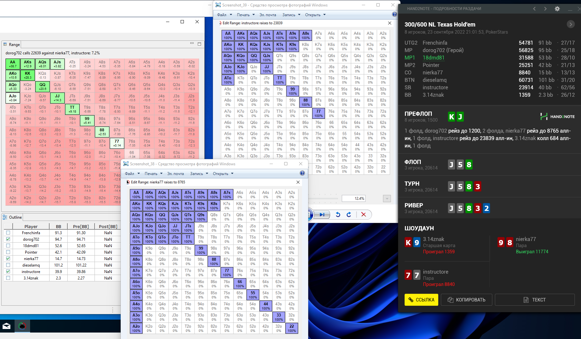Close Edit Range nierka77 dialog
The height and width of the screenshot is (339, 581).
298,182
